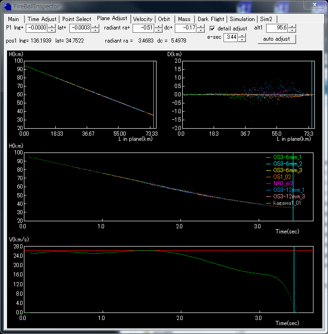
Task: Increase the radiant ra+ value with up arrow
Action: (x=159, y=26)
